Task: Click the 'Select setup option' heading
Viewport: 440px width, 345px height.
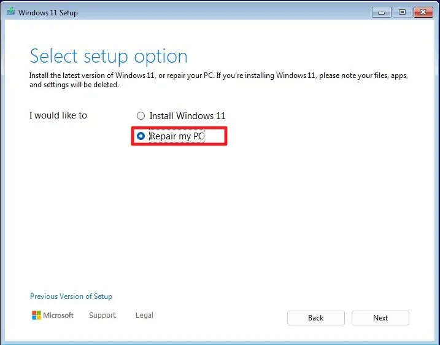Action: (109, 56)
